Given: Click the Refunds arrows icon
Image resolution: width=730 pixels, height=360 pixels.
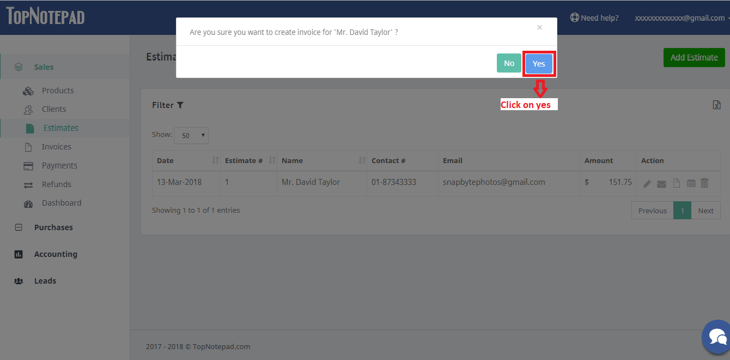Looking at the screenshot, I should (x=28, y=185).
